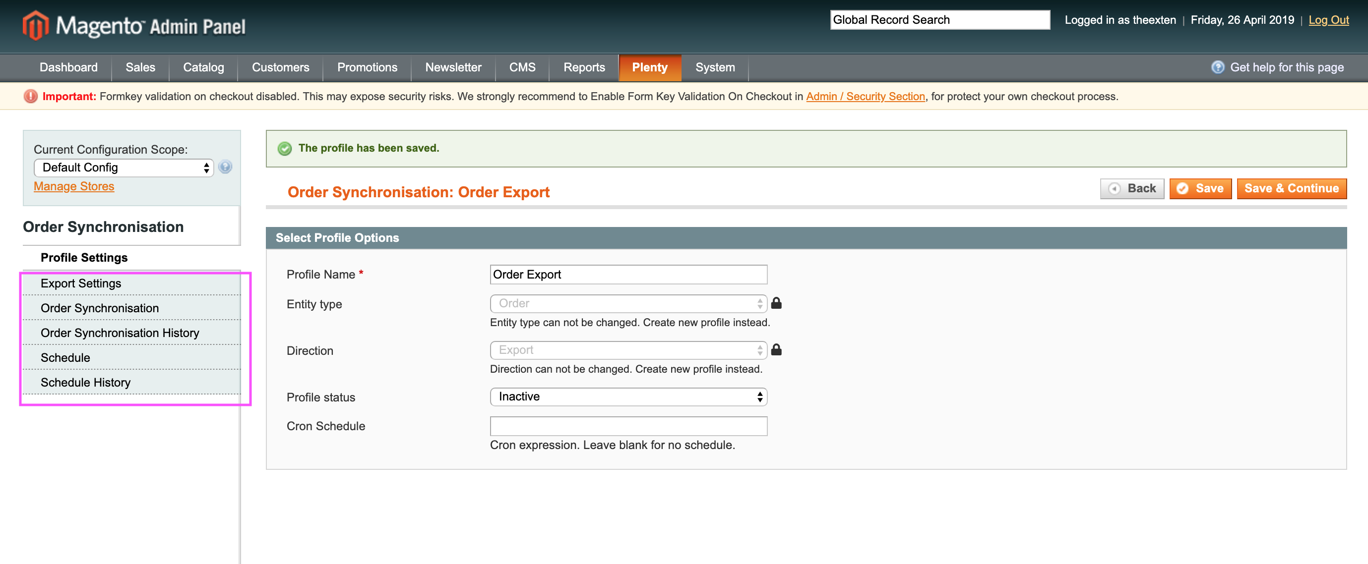Click the Global Record Search field
Viewport: 1368px width, 564px height.
click(940, 20)
